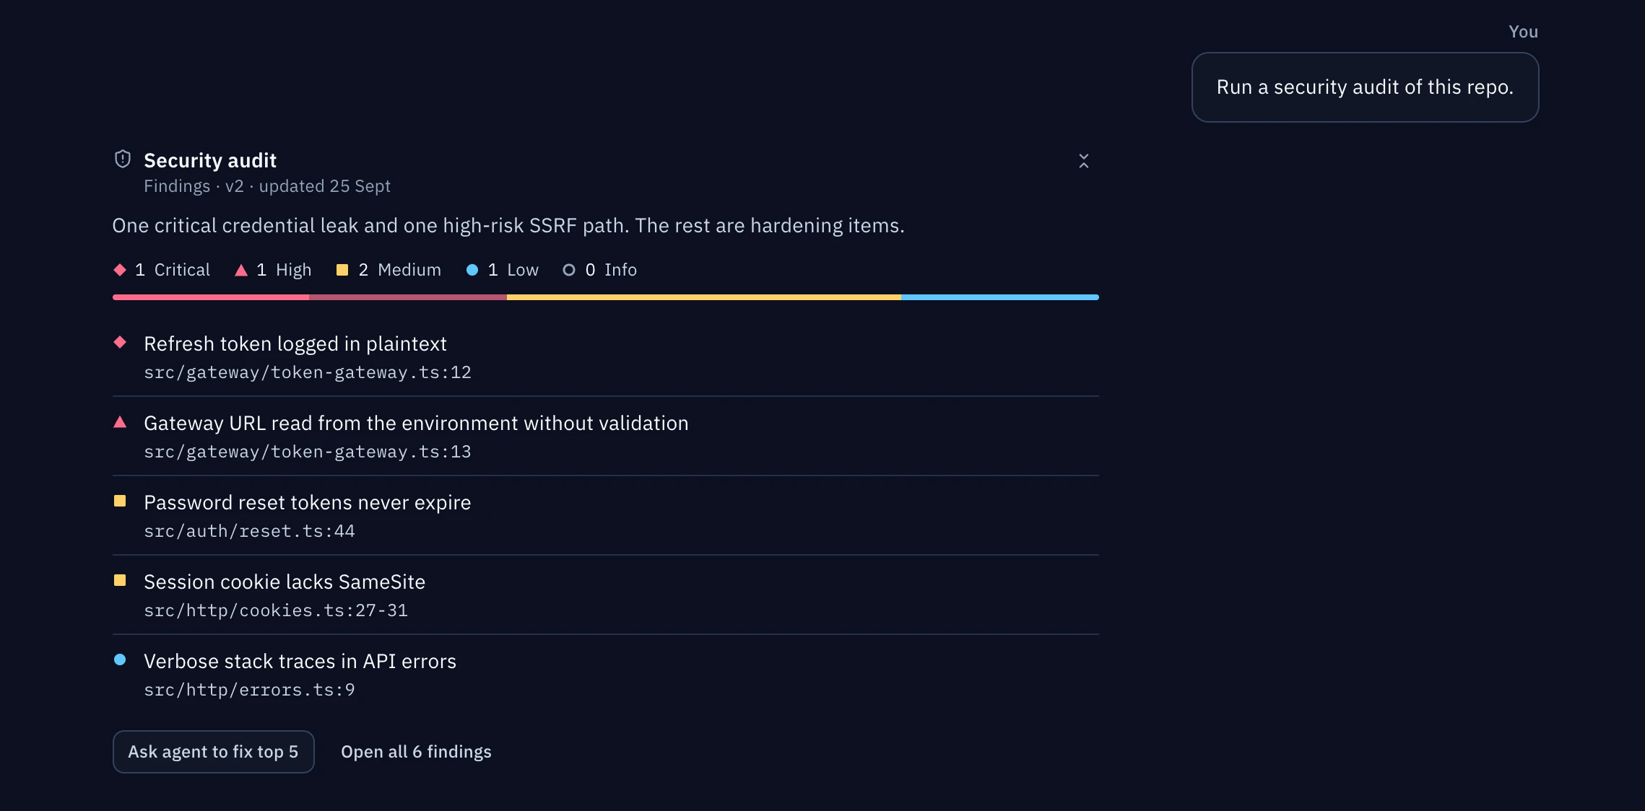Viewport: 1645px width, 811px height.
Task: Click the hollow circle Info legend icon
Action: [569, 270]
